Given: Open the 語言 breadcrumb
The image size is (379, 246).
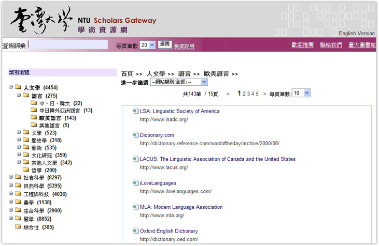Looking at the screenshot, I should pyautogui.click(x=185, y=74).
